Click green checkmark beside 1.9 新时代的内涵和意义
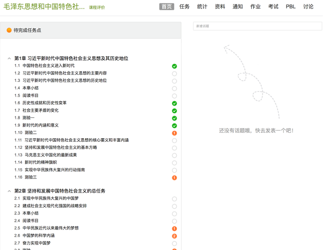This screenshot has width=328, height=250. coord(174,126)
